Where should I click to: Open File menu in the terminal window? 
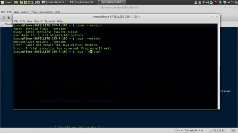coord(16,21)
